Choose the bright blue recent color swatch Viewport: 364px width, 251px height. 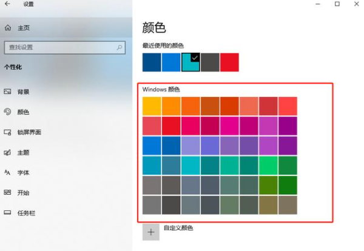click(171, 62)
